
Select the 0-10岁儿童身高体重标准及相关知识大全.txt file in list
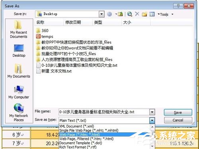[77, 65]
